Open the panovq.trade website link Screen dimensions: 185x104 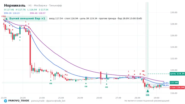pos(38,101)
